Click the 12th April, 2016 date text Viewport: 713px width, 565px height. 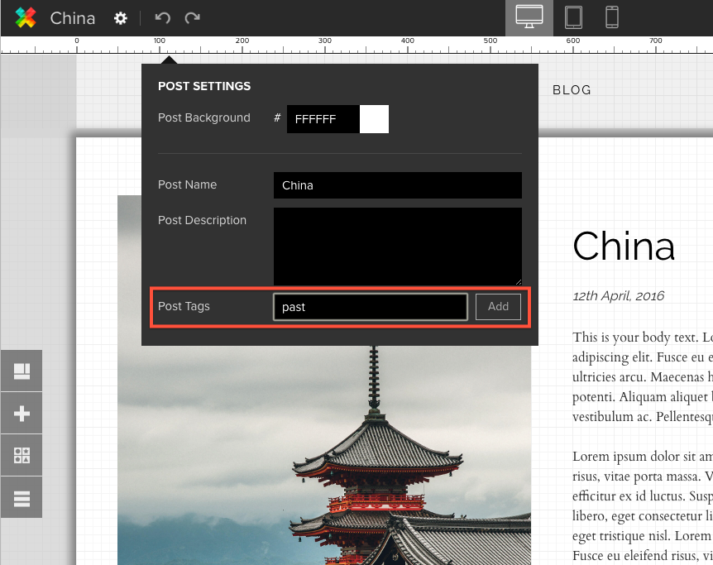pyautogui.click(x=618, y=296)
